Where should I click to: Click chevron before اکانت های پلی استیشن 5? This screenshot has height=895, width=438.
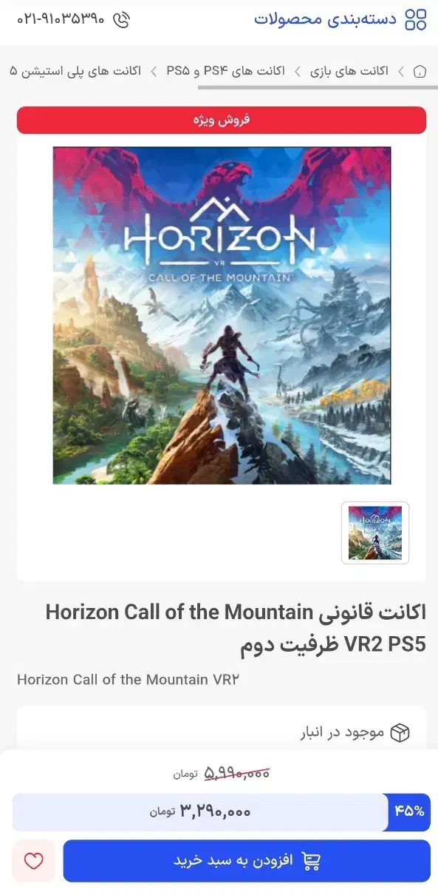pyautogui.click(x=154, y=72)
